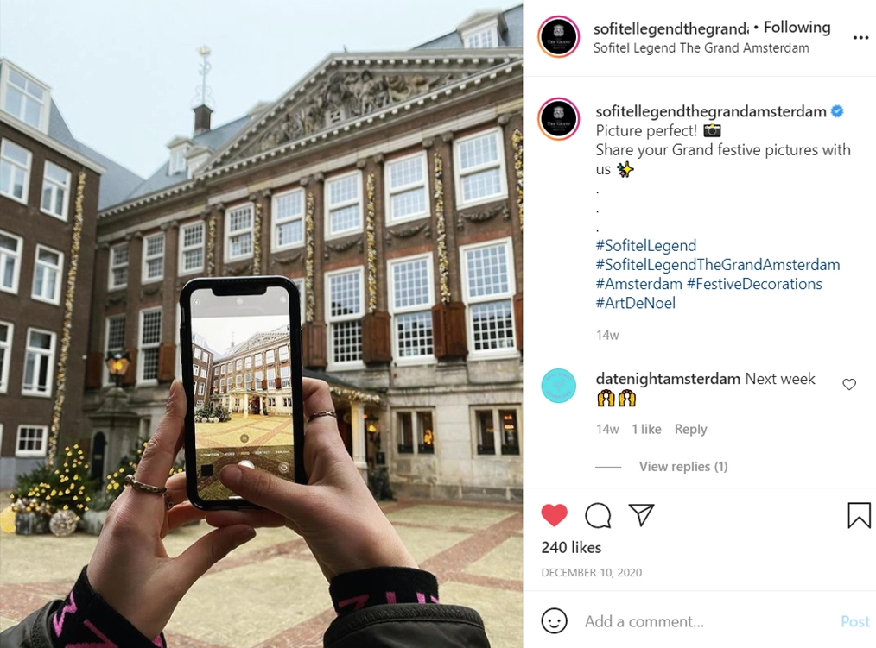Open the comment speech bubble icon
The width and height of the screenshot is (876, 648).
pyautogui.click(x=598, y=515)
